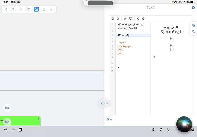
Task: Click the editor redo arrow
Action: pyautogui.click(x=118, y=19)
